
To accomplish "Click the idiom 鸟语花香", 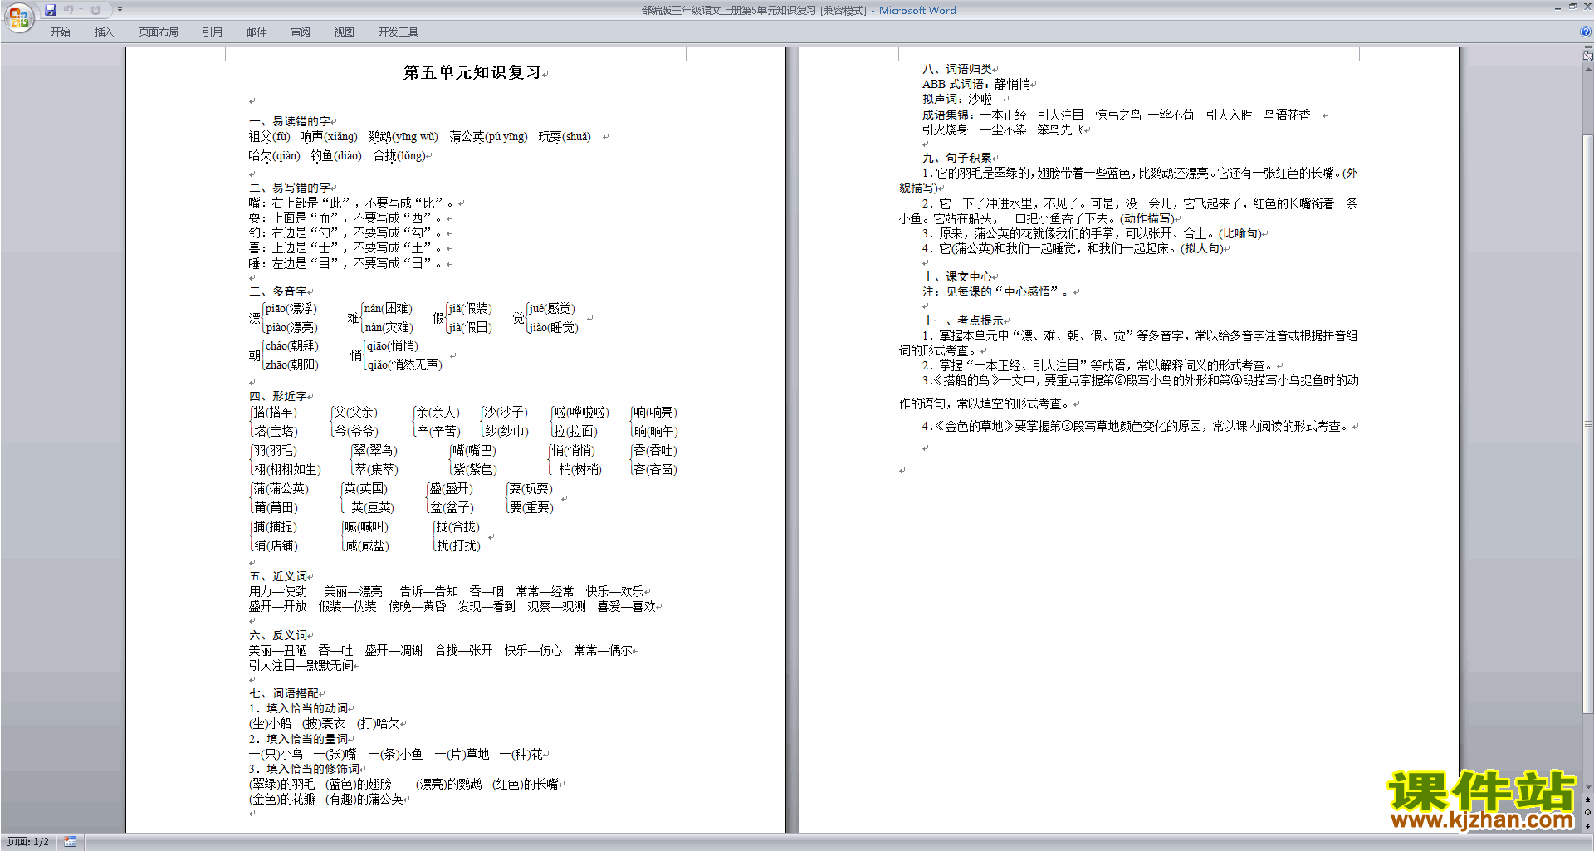I will [1287, 115].
